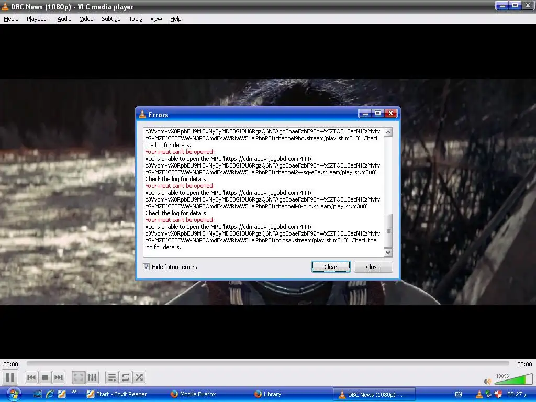Image resolution: width=536 pixels, height=402 pixels.
Task: Open the View menu
Action: click(x=156, y=19)
